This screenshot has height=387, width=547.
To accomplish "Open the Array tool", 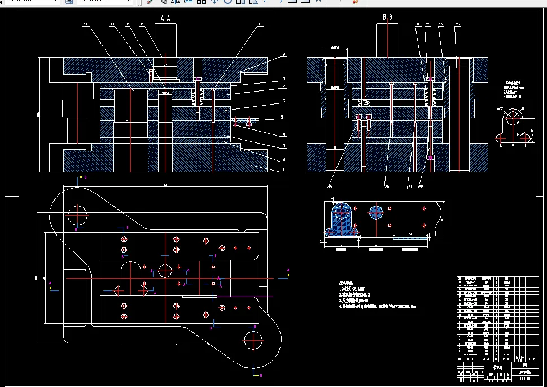I will pos(202,1).
